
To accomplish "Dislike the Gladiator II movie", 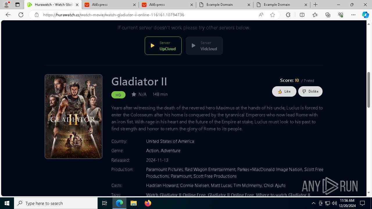I will click(310, 91).
